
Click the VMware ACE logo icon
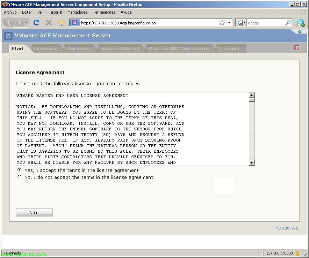[8, 36]
